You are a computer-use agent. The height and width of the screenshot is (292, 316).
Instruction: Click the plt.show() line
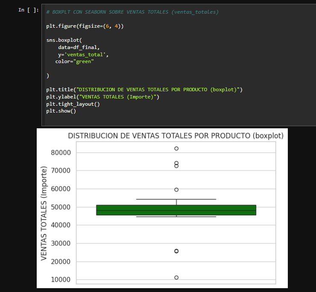tap(61, 111)
